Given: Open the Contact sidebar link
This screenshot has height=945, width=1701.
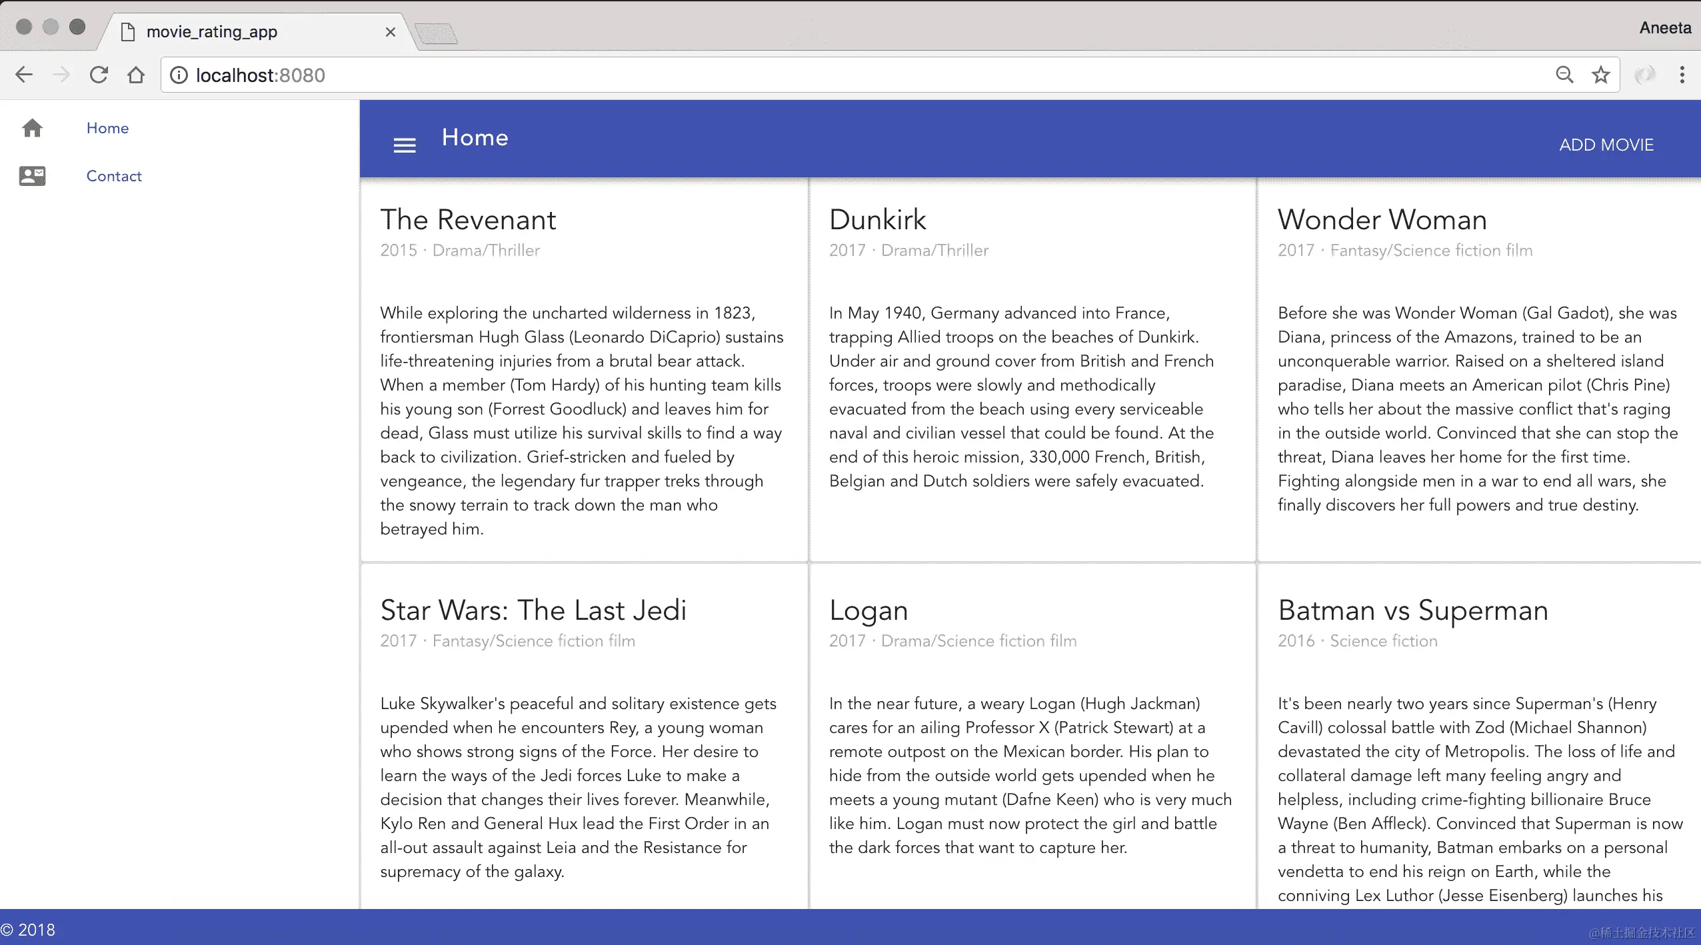Looking at the screenshot, I should coord(114,176).
